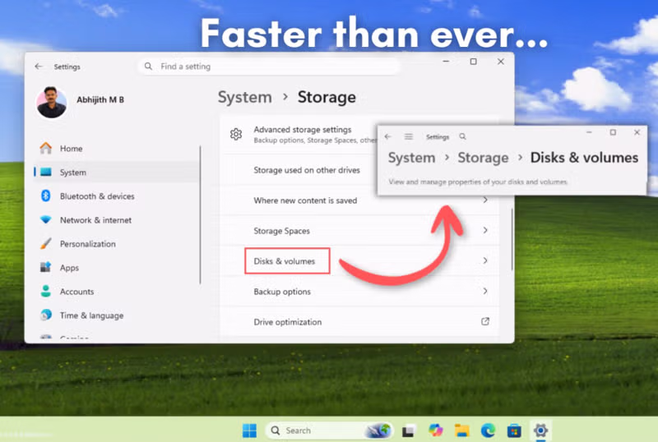Open the Apps settings category
Viewport: 658px width, 442px height.
click(69, 268)
